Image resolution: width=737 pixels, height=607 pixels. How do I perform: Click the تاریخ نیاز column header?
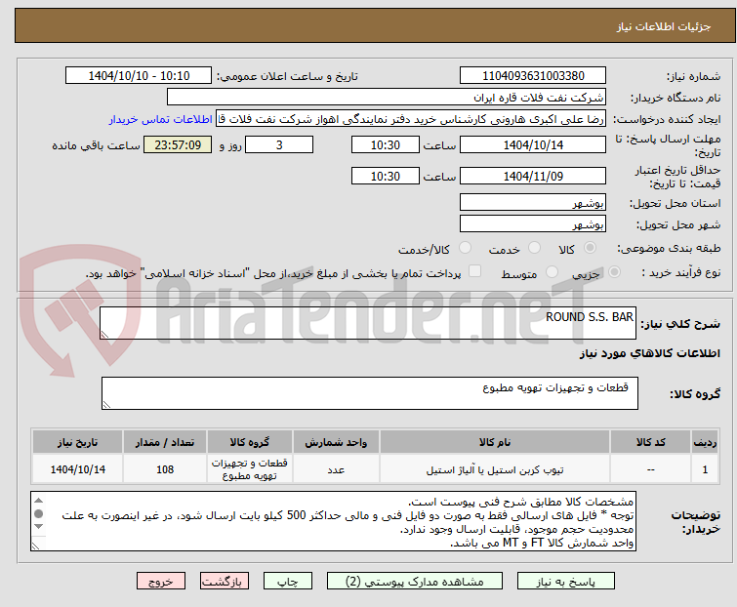77,442
